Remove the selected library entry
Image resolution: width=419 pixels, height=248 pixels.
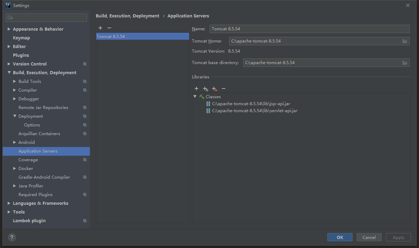(x=224, y=89)
